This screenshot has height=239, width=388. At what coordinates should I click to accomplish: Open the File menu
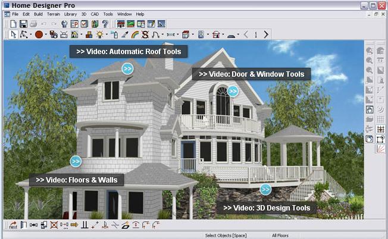[15, 14]
